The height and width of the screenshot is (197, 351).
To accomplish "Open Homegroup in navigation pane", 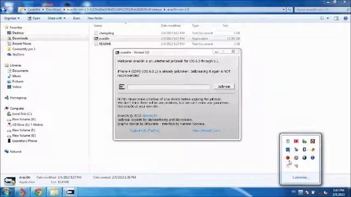I will point(18,98).
